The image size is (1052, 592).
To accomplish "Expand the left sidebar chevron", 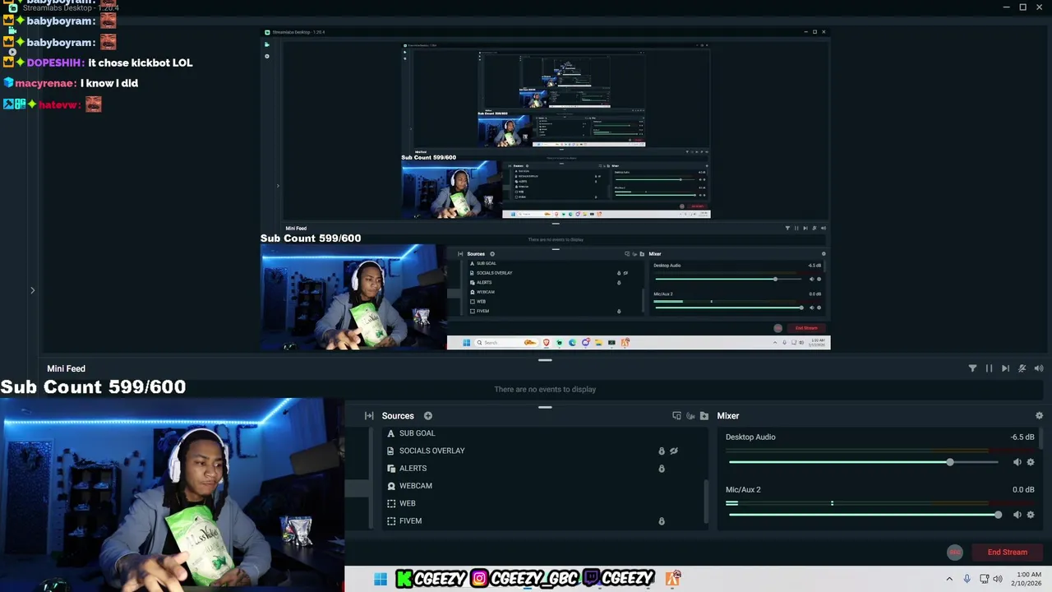I will pyautogui.click(x=33, y=290).
